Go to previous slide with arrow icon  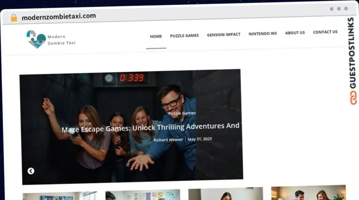[x=31, y=171]
